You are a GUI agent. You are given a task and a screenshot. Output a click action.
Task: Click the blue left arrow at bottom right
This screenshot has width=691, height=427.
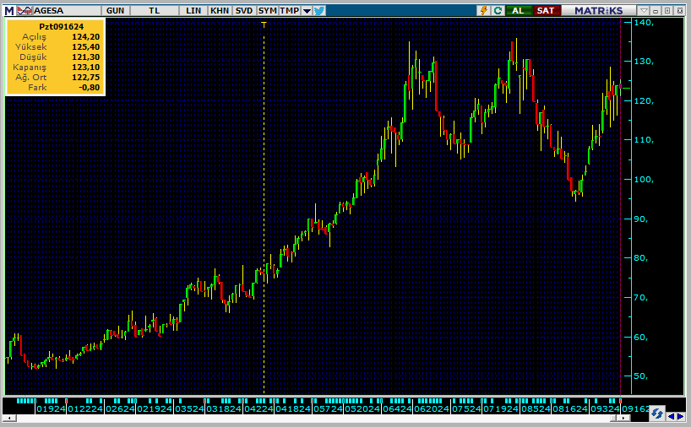pyautogui.click(x=672, y=415)
